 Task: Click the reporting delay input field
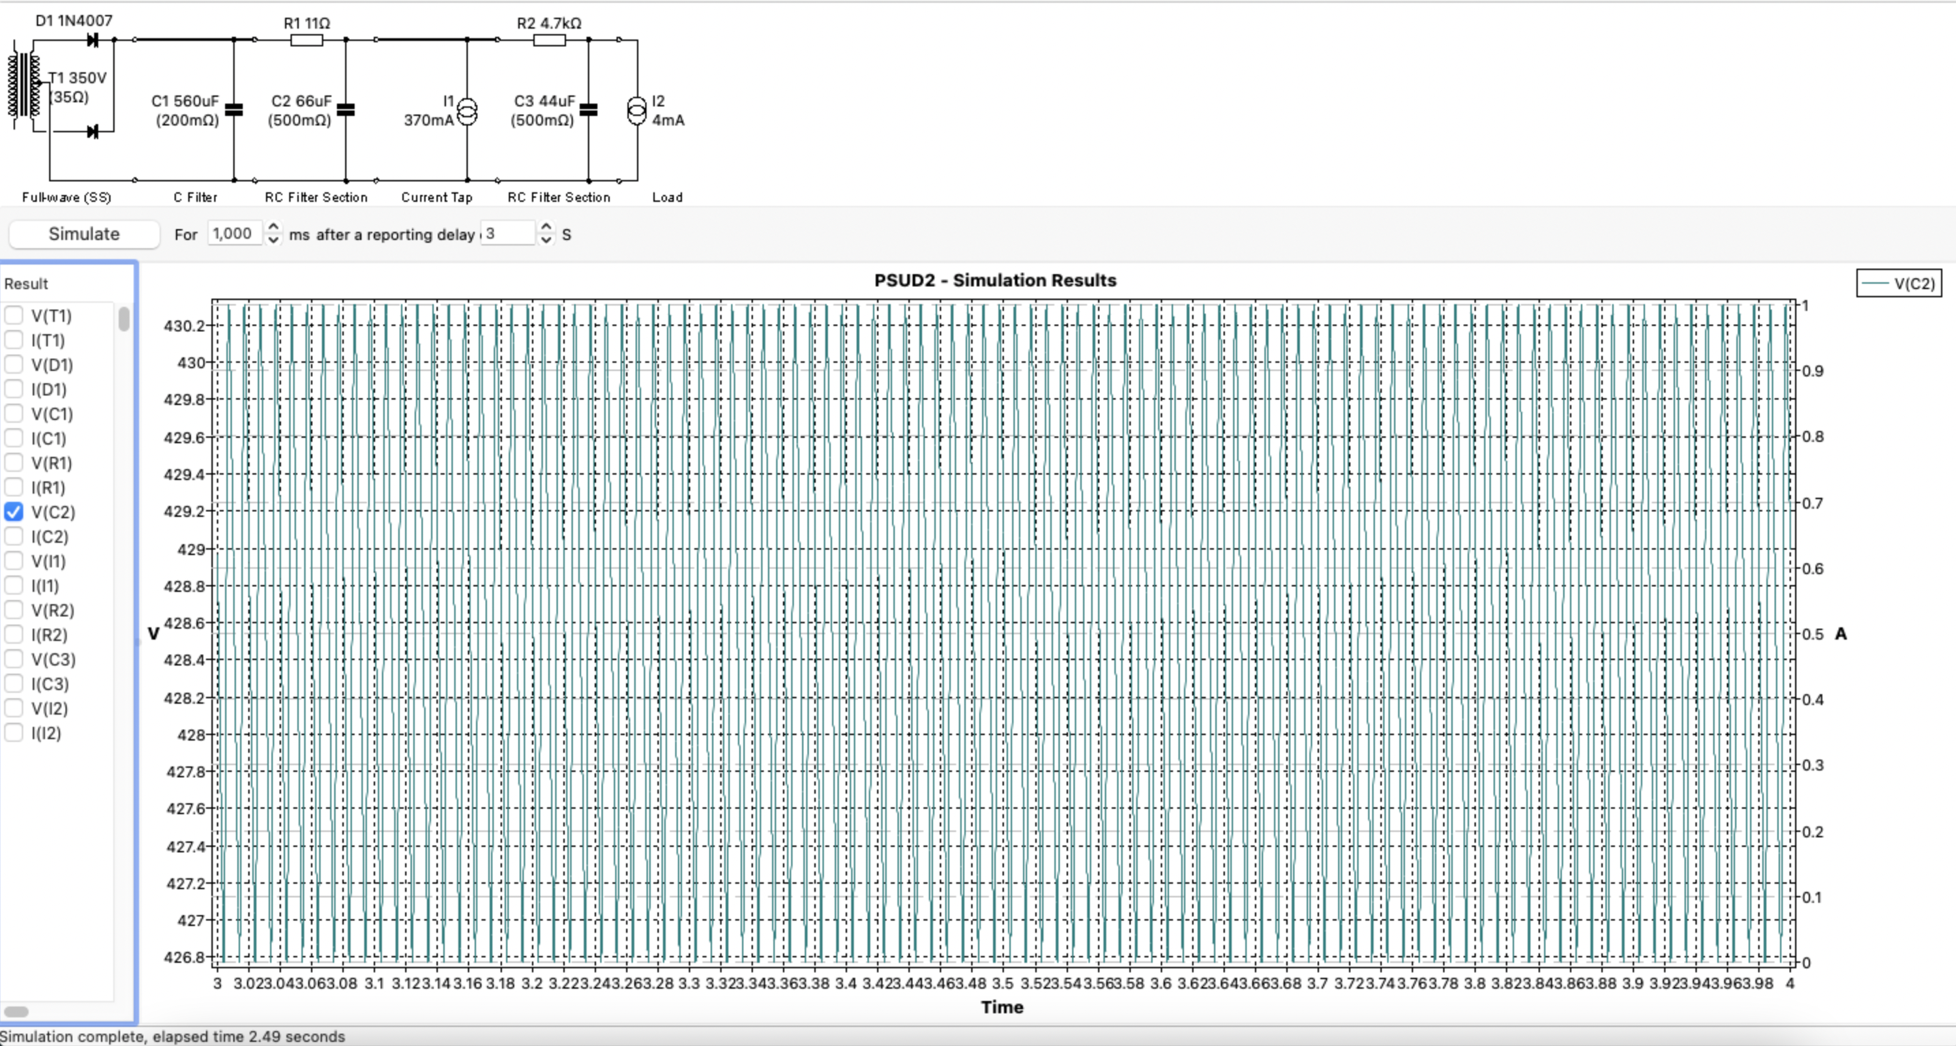(507, 234)
